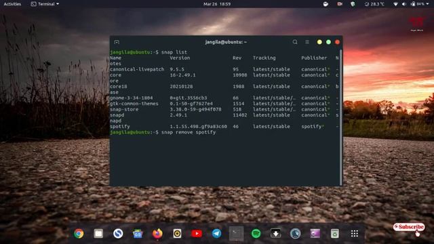Viewport: 434px width, 244px height.
Task: Open the Wi-Fi network indicator
Action: coord(395,4)
